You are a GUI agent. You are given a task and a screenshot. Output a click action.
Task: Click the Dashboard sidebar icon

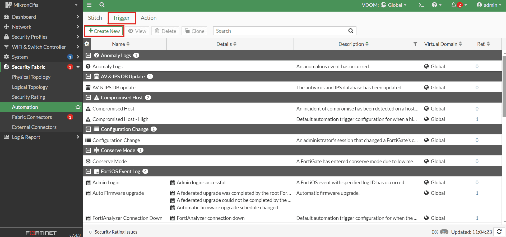click(7, 17)
